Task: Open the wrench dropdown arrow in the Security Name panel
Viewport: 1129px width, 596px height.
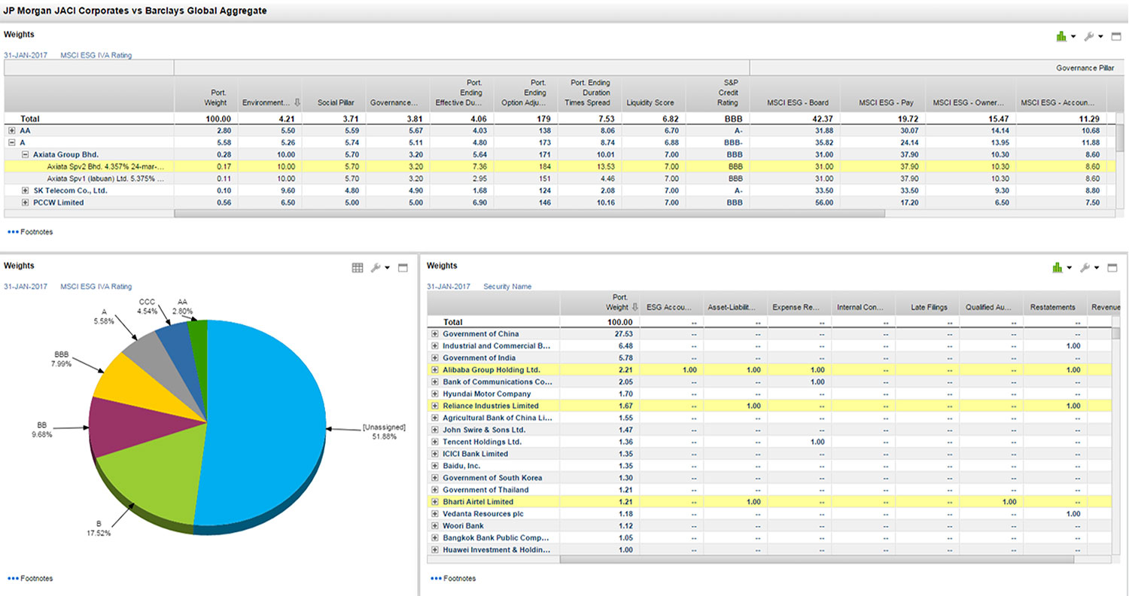Action: (x=1097, y=268)
